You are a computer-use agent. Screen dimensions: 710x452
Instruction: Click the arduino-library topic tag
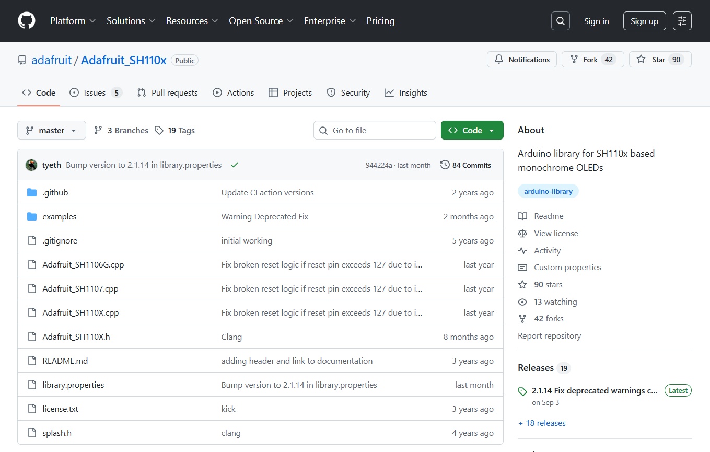pos(548,192)
